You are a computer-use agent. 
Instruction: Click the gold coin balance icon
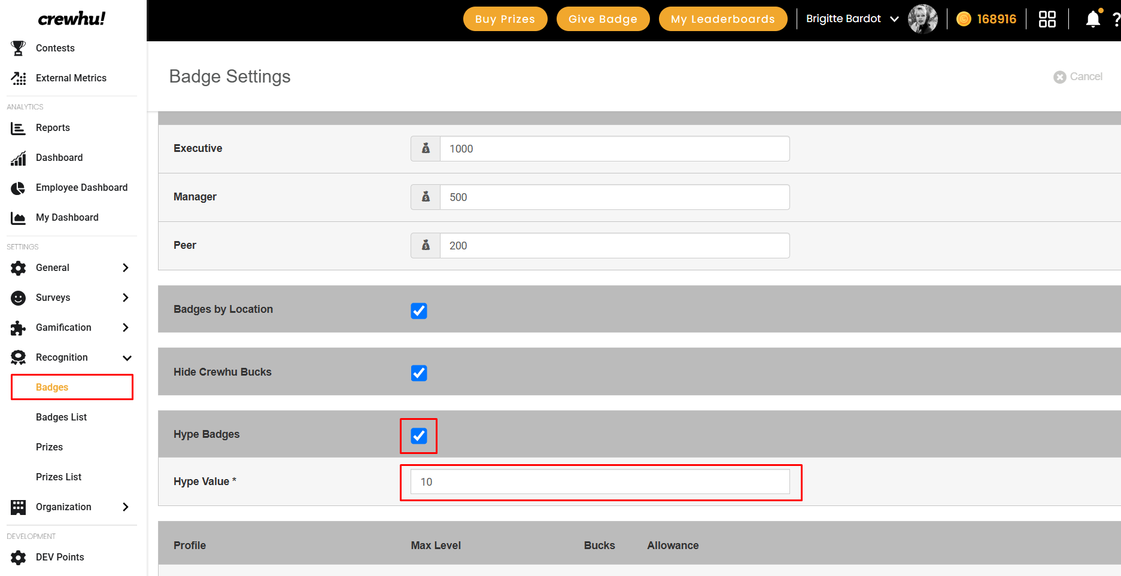point(964,19)
